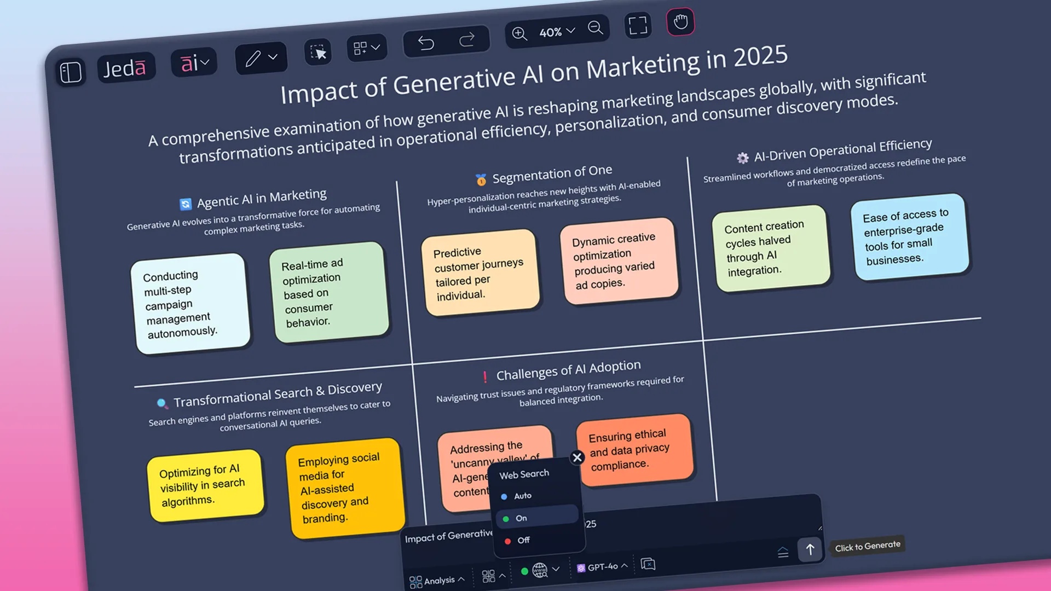Click the zoom-in magnifier icon
The image size is (1051, 591).
coord(520,34)
